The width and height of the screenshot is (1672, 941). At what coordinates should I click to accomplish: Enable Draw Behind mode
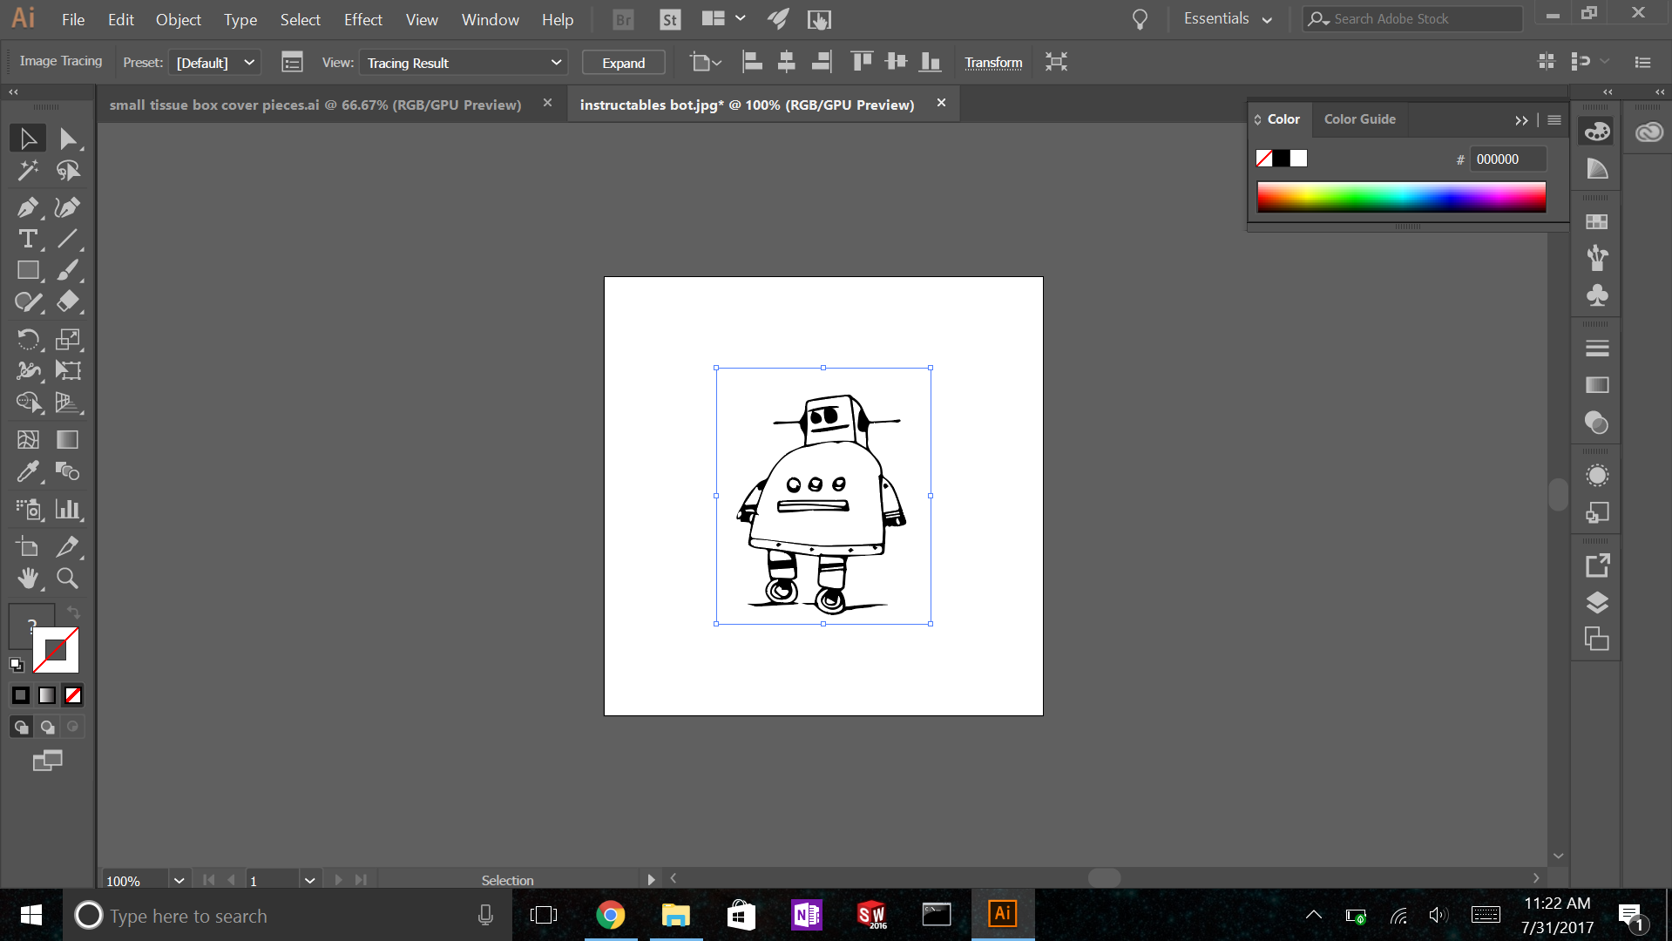point(48,727)
